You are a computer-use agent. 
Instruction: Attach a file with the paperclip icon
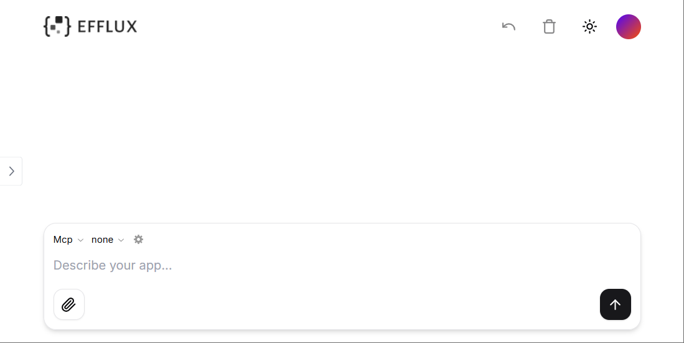[69, 304]
